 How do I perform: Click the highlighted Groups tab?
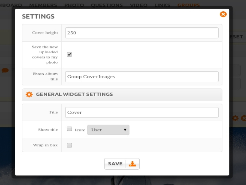pyautogui.click(x=188, y=5)
